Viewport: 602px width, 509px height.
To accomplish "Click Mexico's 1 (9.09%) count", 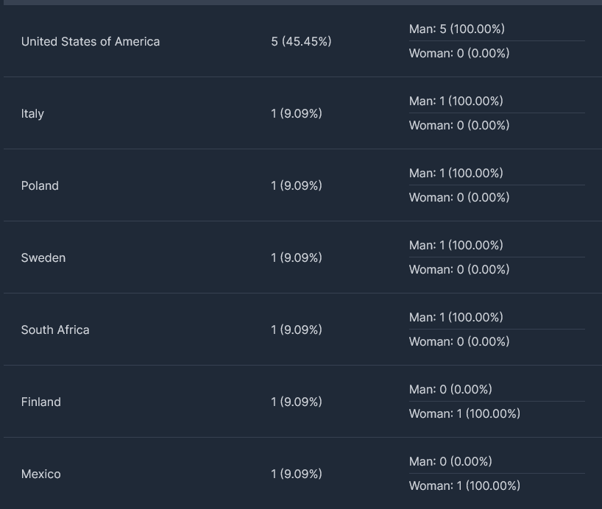I will 296,474.
